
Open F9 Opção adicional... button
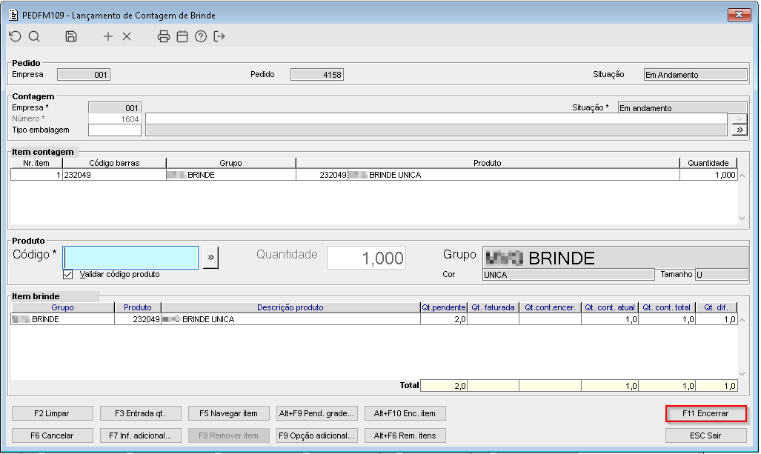(316, 435)
